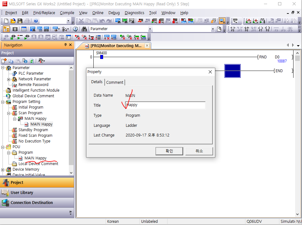Select Intelligent Function Module tree item
The height and width of the screenshot is (225, 302).
click(36, 90)
